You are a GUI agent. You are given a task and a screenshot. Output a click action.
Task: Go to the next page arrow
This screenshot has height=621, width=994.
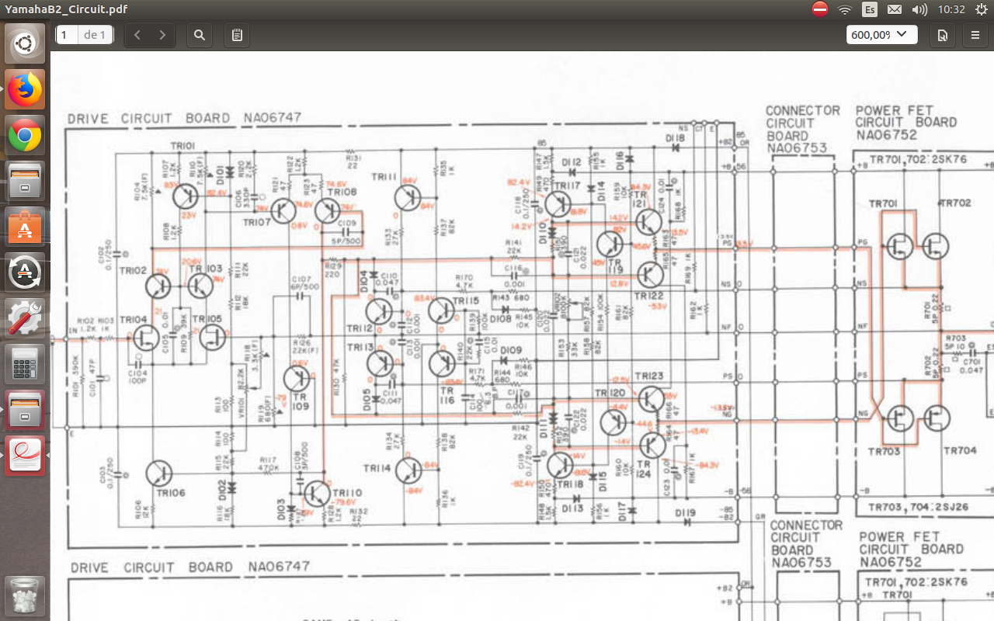162,35
